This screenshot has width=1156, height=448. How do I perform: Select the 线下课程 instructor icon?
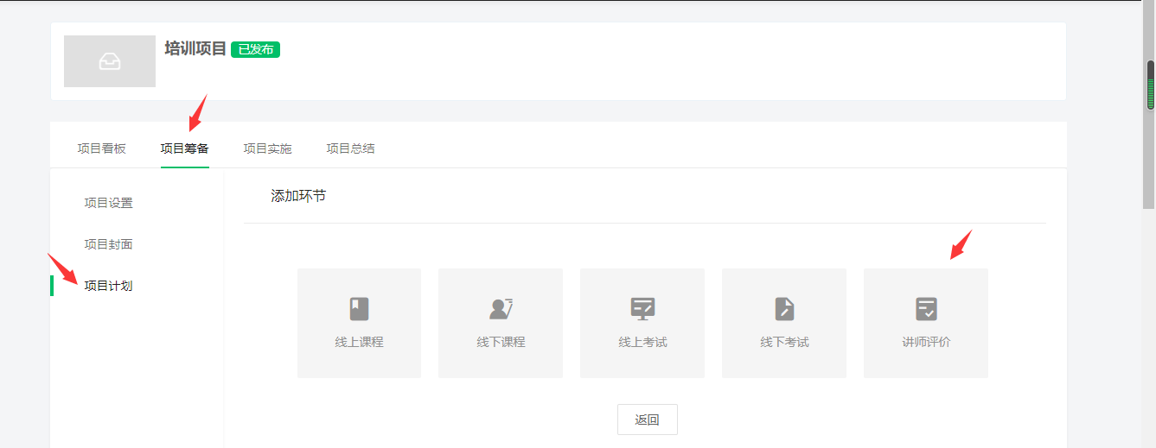[501, 309]
